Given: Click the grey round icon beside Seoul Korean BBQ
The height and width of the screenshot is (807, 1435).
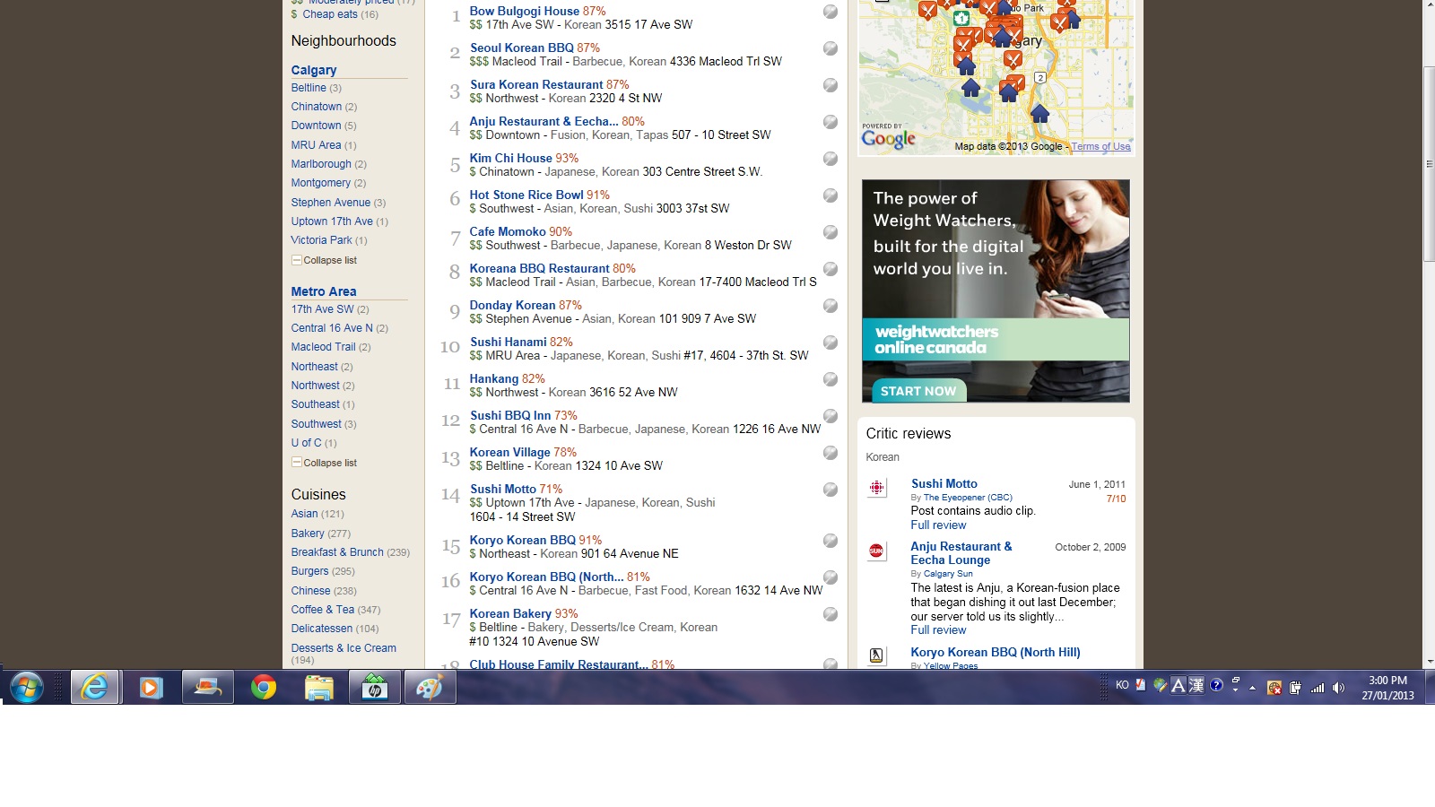Looking at the screenshot, I should click(831, 48).
